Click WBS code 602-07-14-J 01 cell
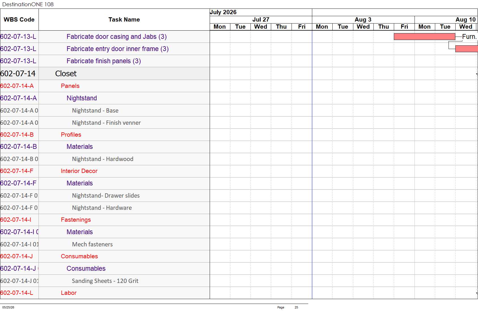 pos(19,281)
